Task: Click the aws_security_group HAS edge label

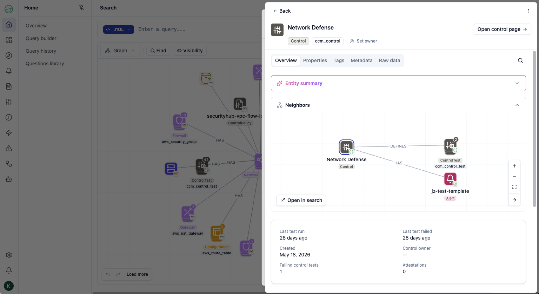Action: pyautogui.click(x=220, y=140)
